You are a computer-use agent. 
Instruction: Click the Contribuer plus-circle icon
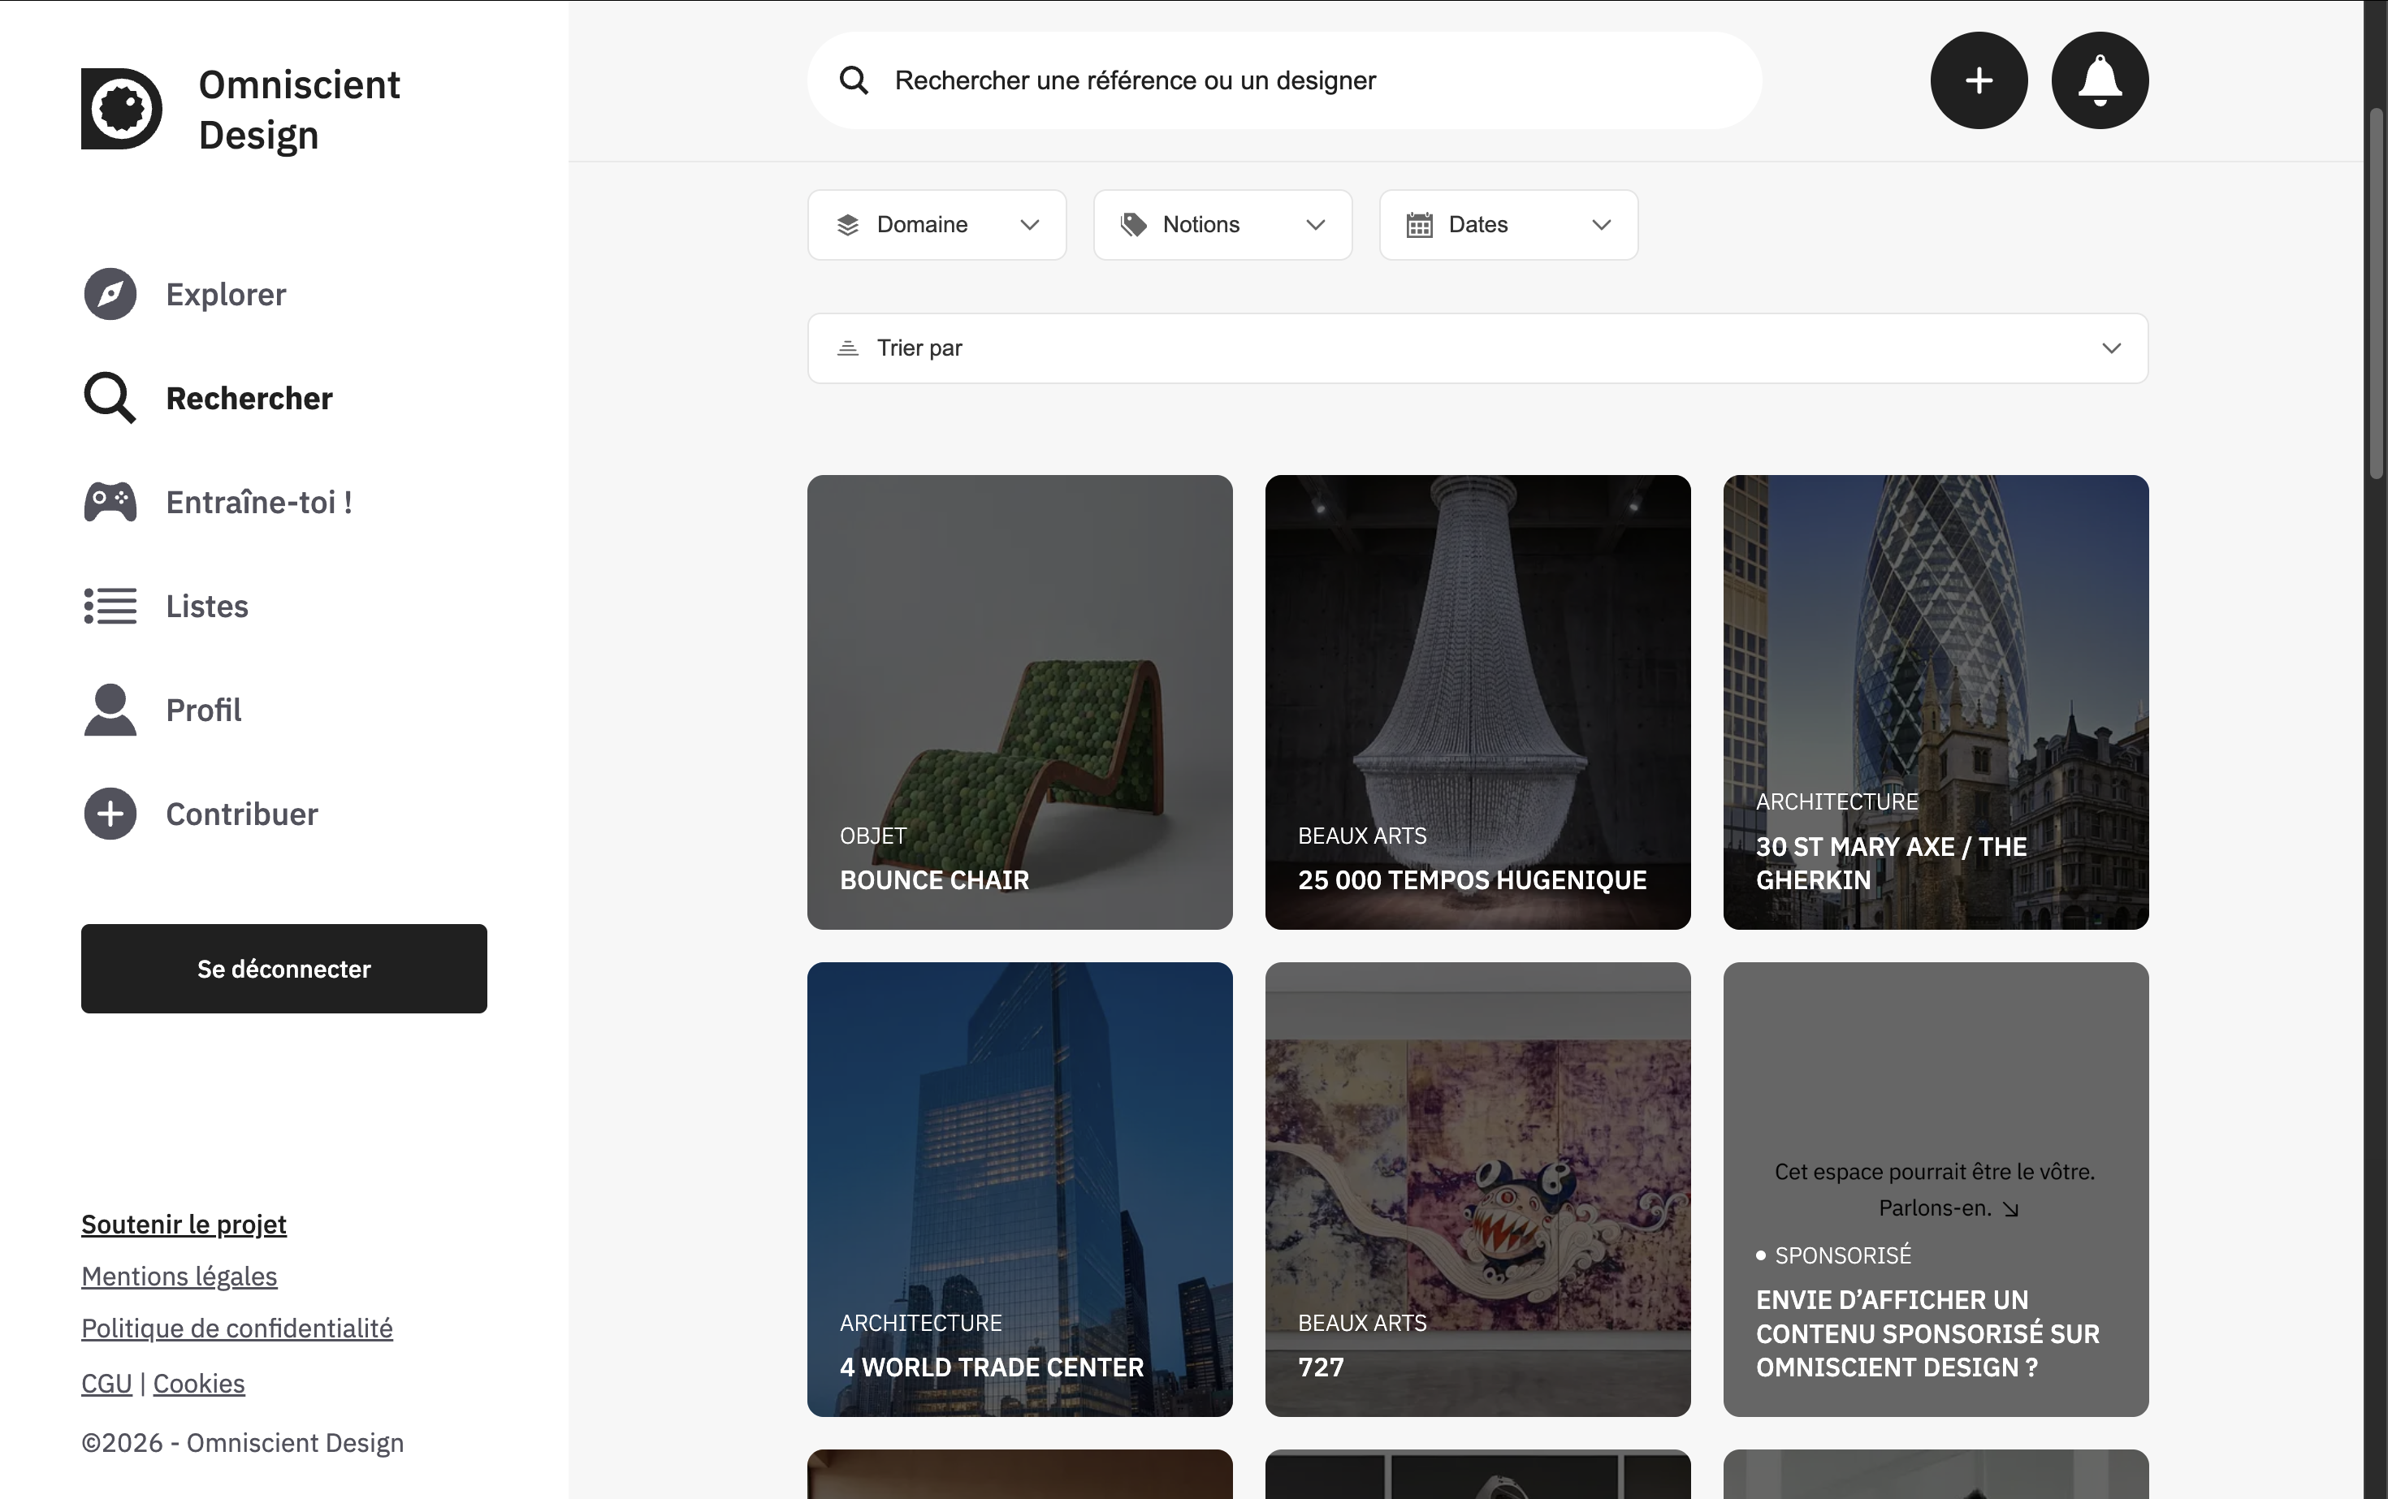pyautogui.click(x=110, y=814)
